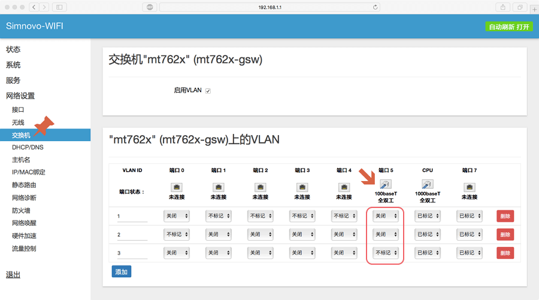Select 静态路由 in sidebar

pos(24,185)
